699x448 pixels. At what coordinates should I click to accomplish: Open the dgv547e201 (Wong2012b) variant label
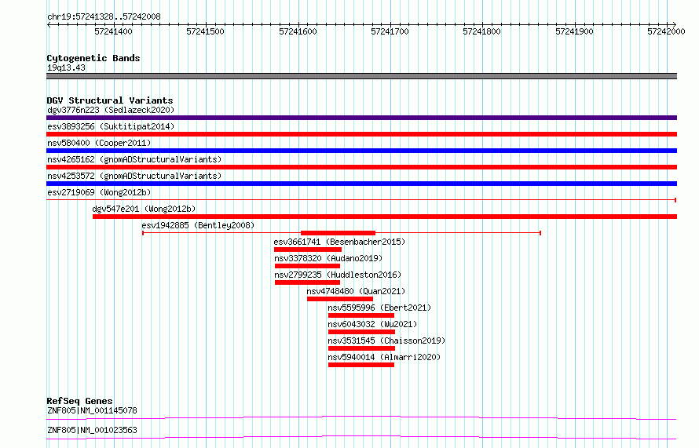click(144, 209)
